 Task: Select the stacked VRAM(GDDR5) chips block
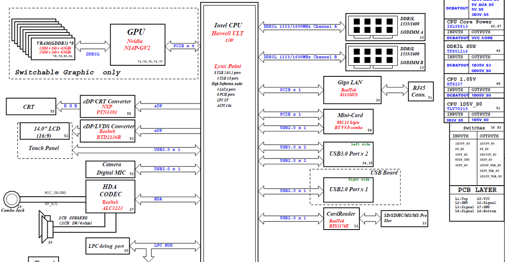(x=44, y=40)
